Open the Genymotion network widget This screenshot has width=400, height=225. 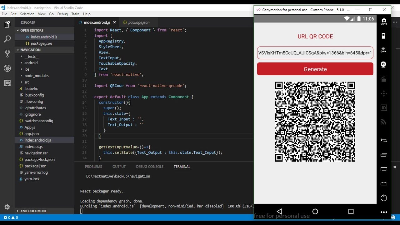point(384,122)
